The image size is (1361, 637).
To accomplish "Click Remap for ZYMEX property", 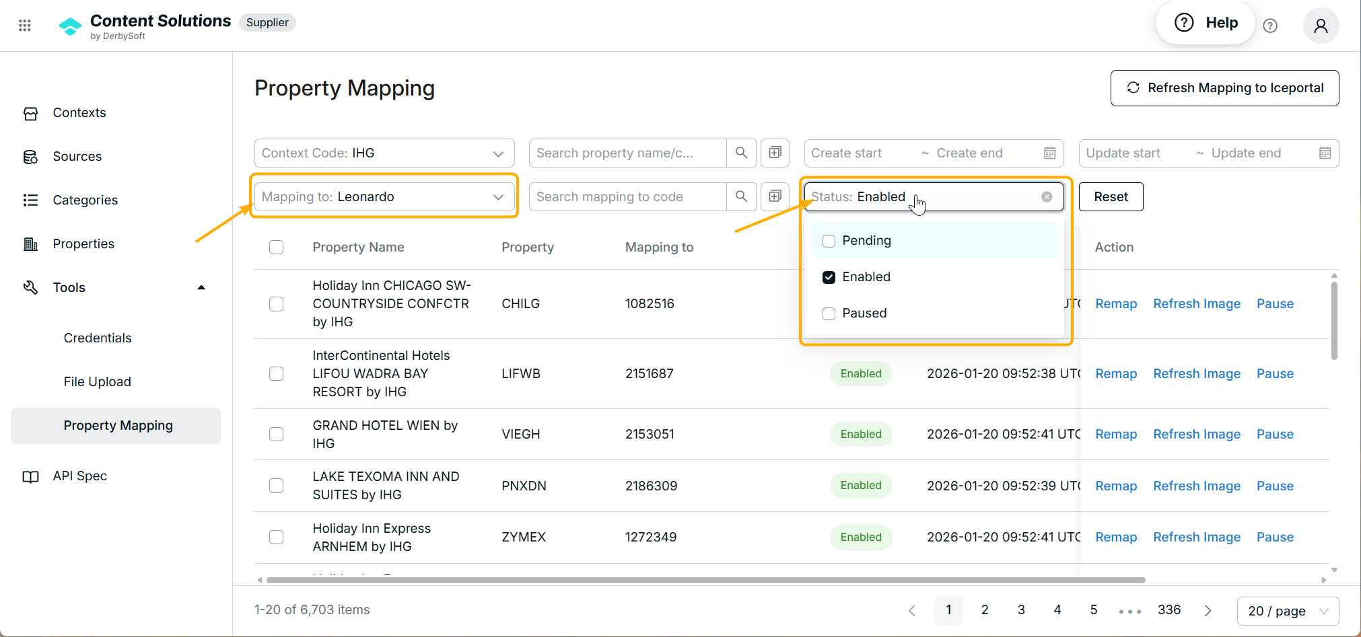I will [x=1116, y=537].
